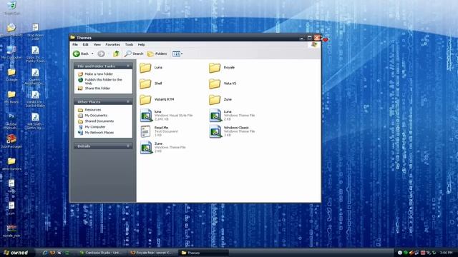Select the Zune folder icon
Screen dimensions: 458x257
(x=215, y=100)
